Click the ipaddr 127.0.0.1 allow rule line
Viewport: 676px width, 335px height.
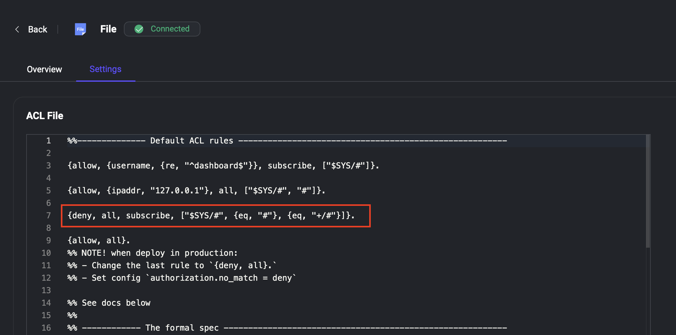[x=196, y=191]
